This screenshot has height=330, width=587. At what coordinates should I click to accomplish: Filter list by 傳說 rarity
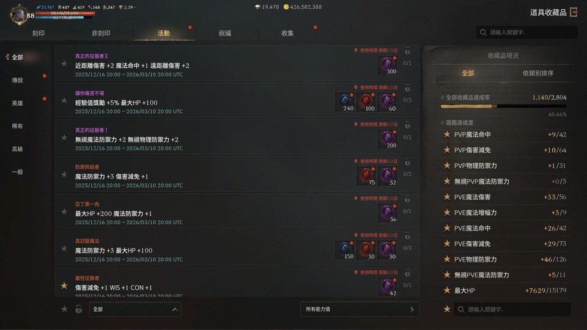17,80
